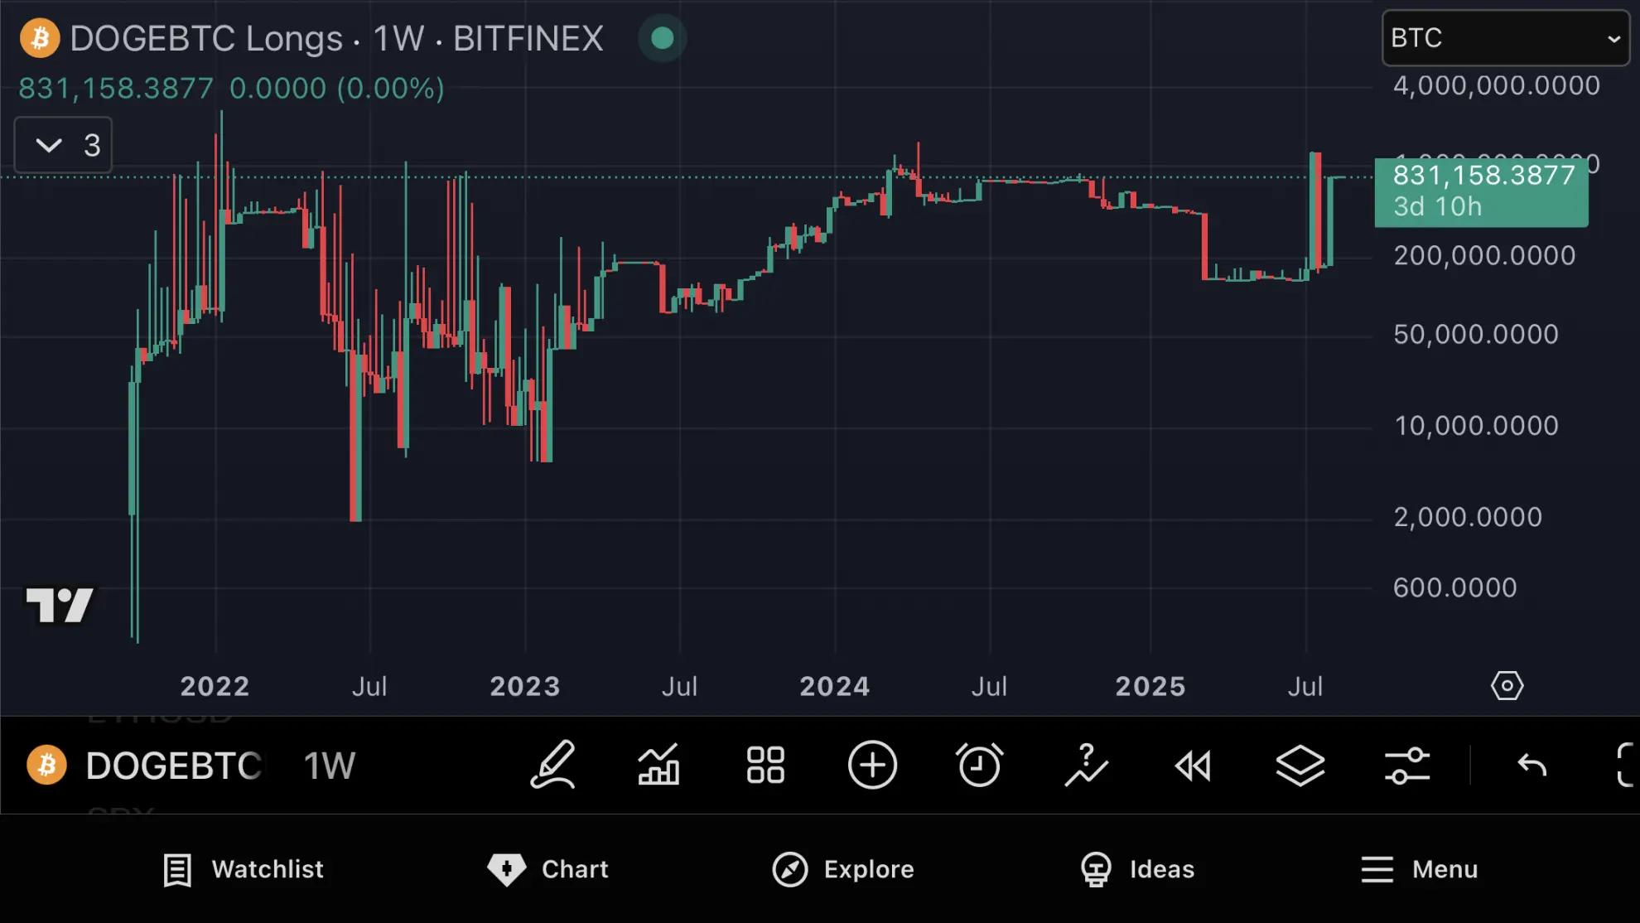
Task: Open the Explore tab
Action: tap(843, 869)
